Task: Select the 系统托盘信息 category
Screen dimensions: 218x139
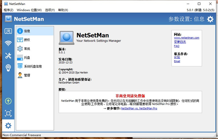Action: click(35, 66)
